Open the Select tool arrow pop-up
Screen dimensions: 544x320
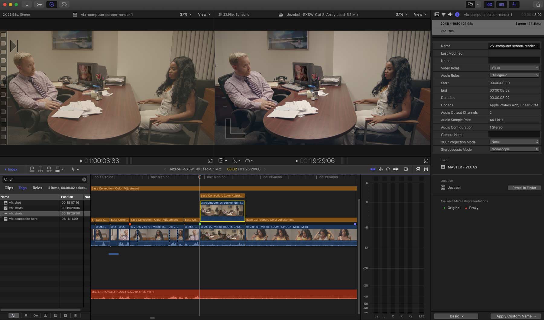coord(75,169)
